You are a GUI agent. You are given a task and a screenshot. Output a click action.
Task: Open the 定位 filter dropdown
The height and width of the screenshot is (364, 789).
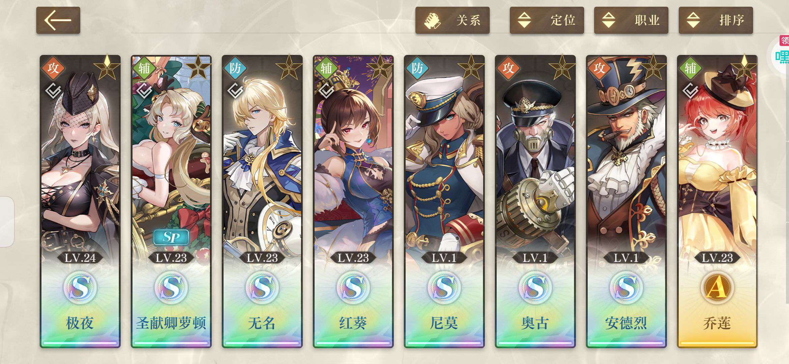pyautogui.click(x=547, y=20)
